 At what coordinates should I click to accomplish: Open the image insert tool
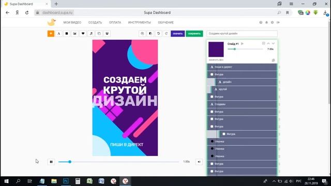74,34
